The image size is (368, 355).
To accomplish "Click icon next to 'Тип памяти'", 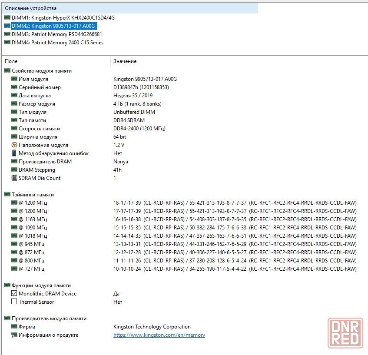I will 14,120.
